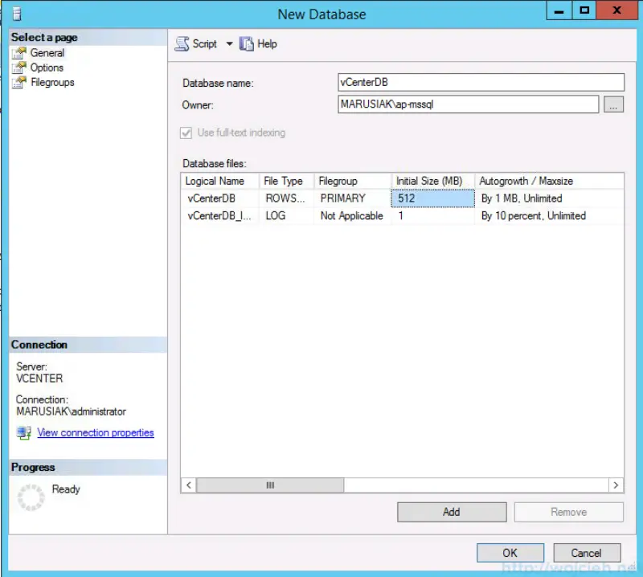This screenshot has height=577, width=643.
Task: Open the Filegroups page
Action: [x=50, y=82]
